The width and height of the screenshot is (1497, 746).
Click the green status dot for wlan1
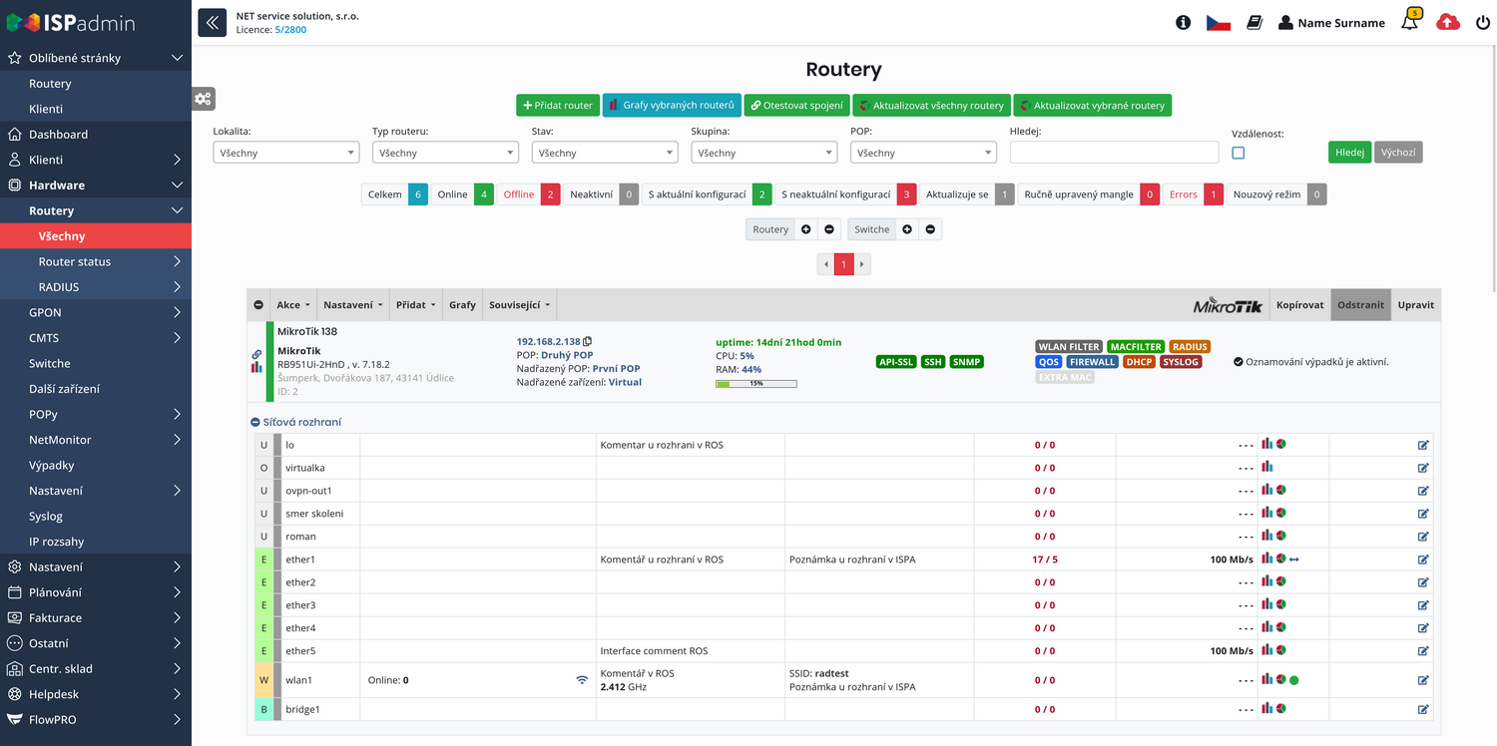[x=1294, y=680]
